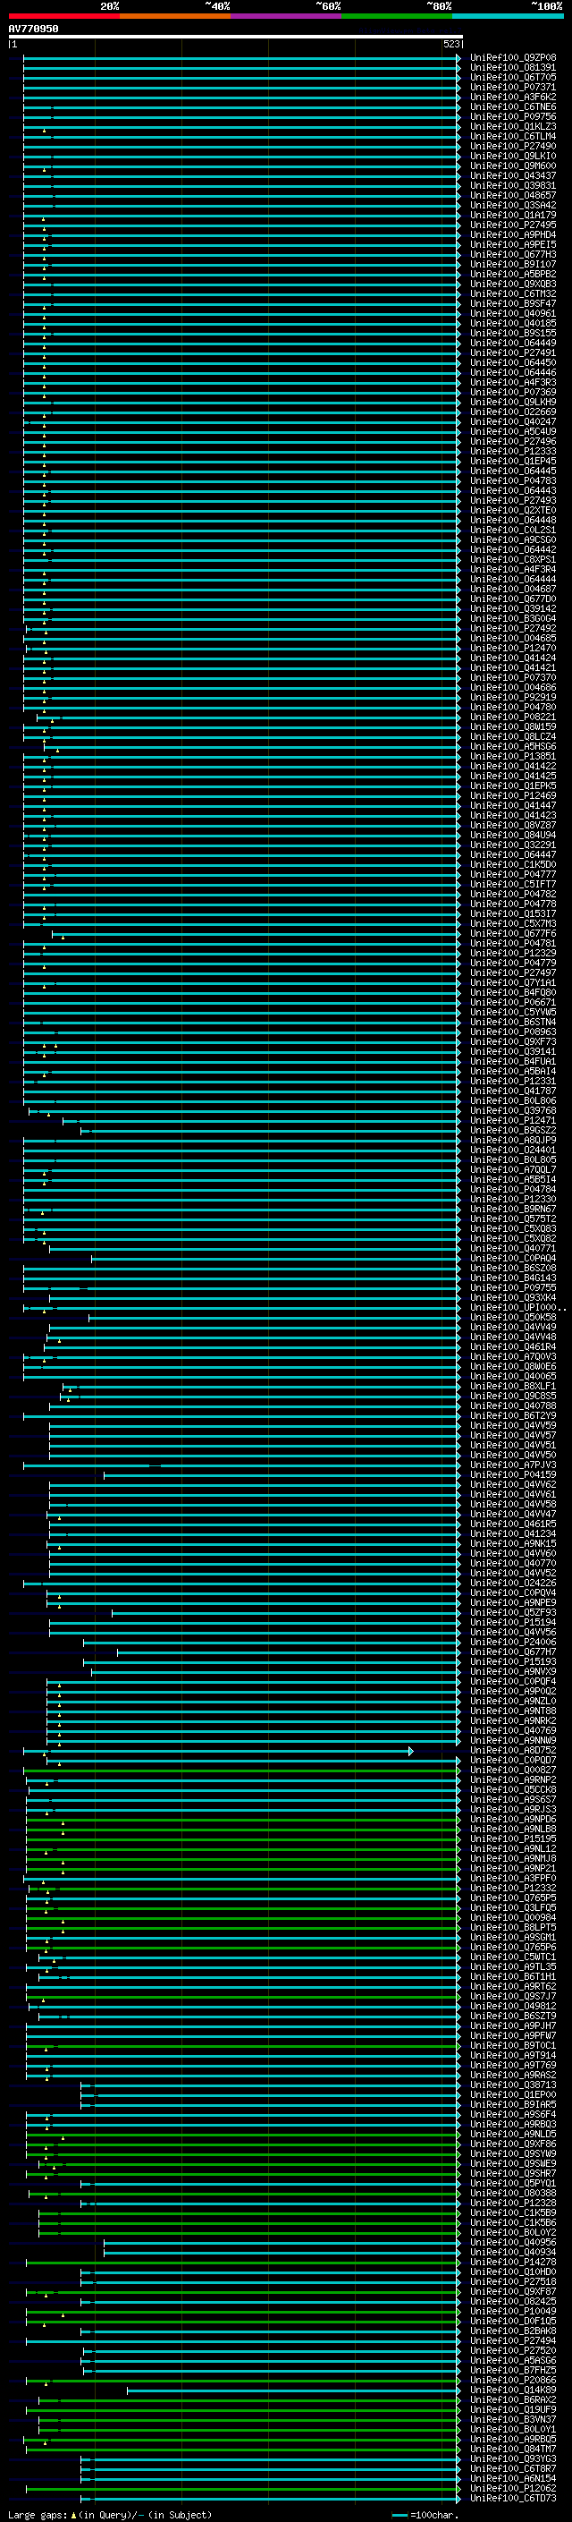Select the UniRef100_A7Q0V3 label
Image resolution: width=572 pixels, height=2522 pixels.
click(x=513, y=1357)
